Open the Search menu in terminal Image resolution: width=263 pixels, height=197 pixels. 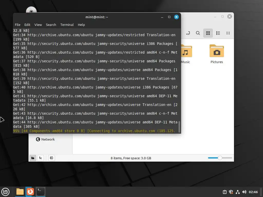(51, 25)
